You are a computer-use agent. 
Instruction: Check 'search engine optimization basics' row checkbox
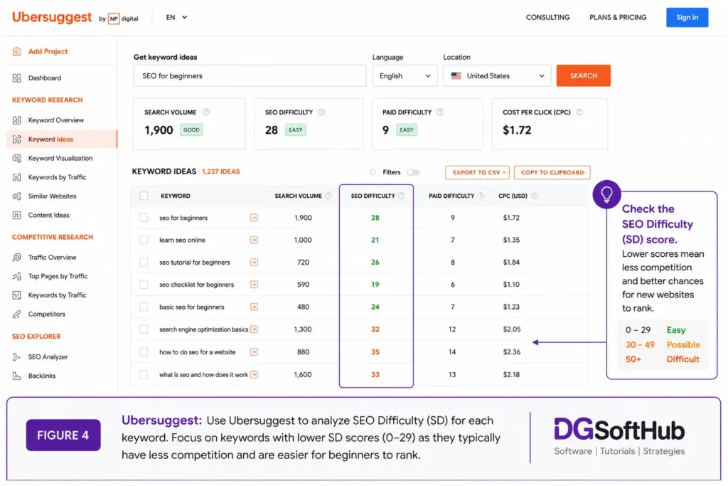click(144, 329)
